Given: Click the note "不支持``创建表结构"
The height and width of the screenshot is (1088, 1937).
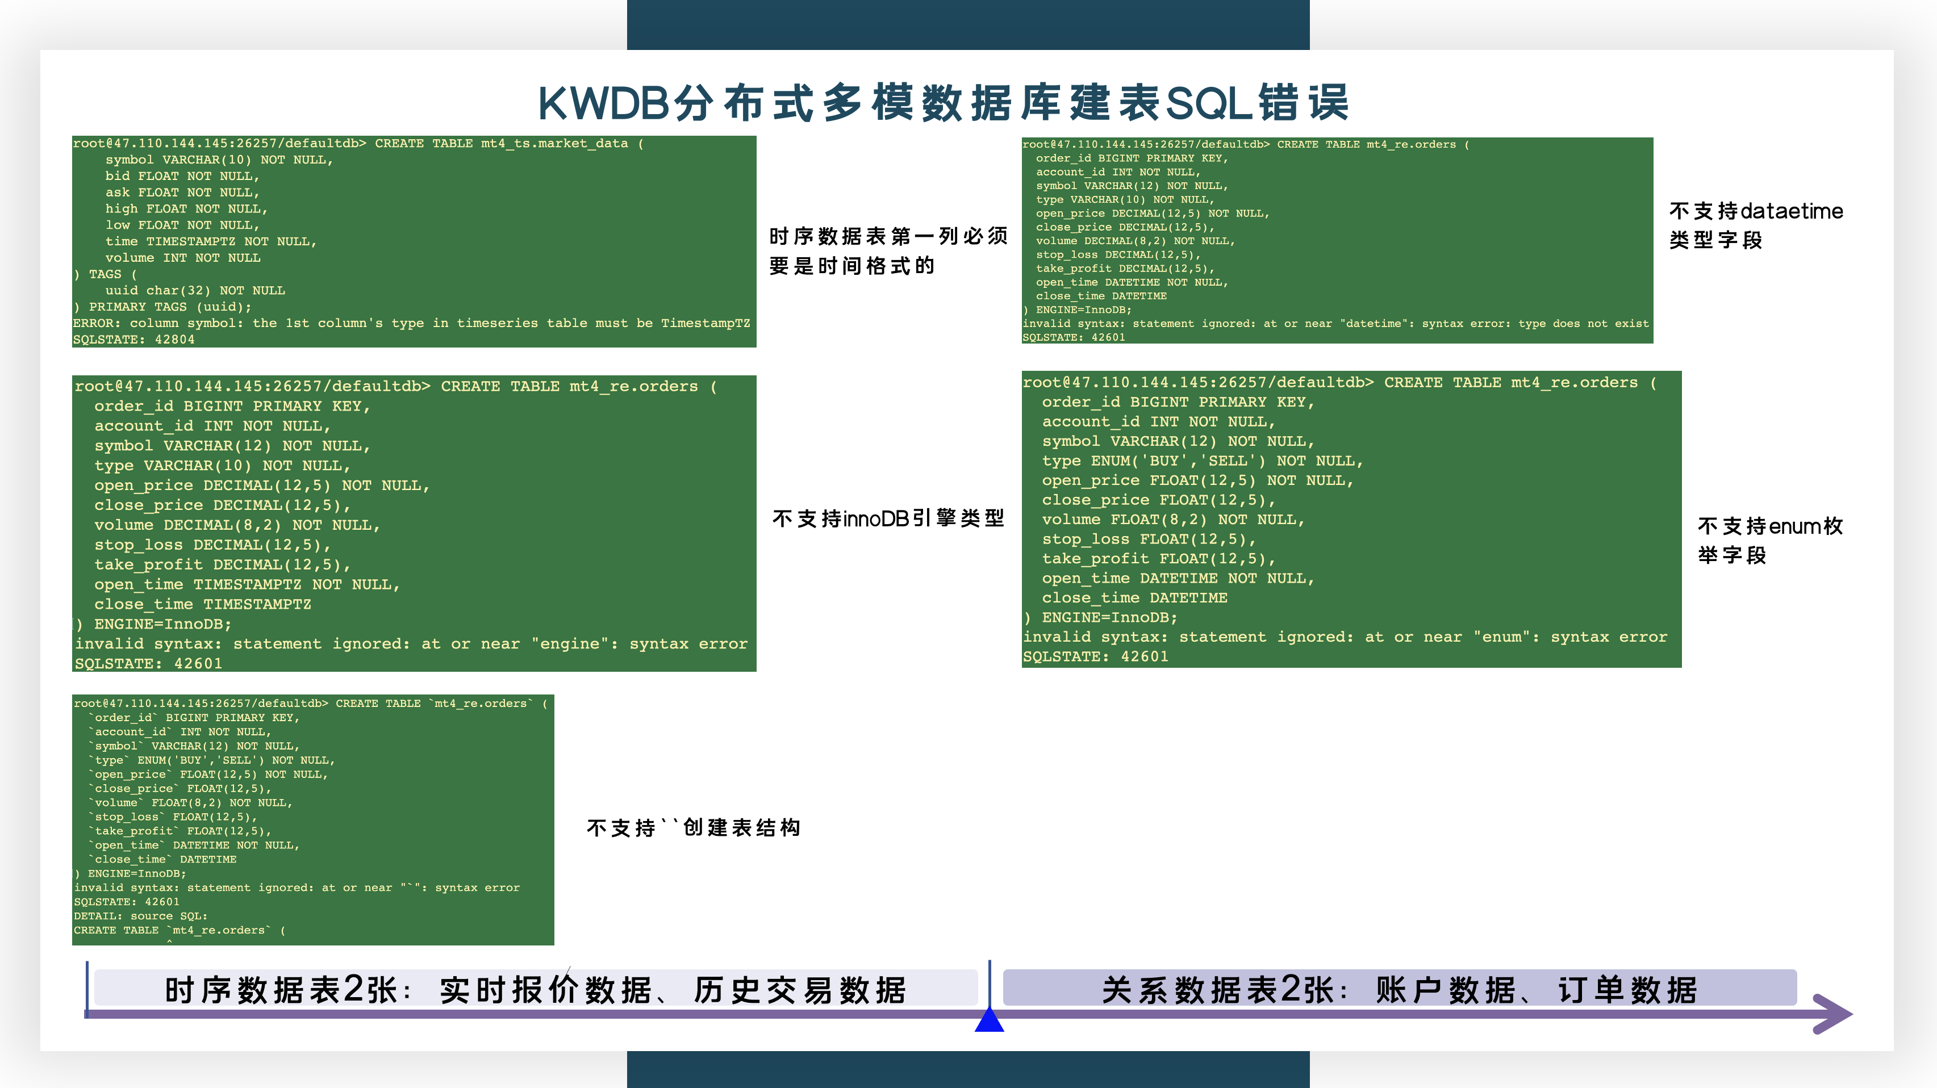Looking at the screenshot, I should pos(694,827).
